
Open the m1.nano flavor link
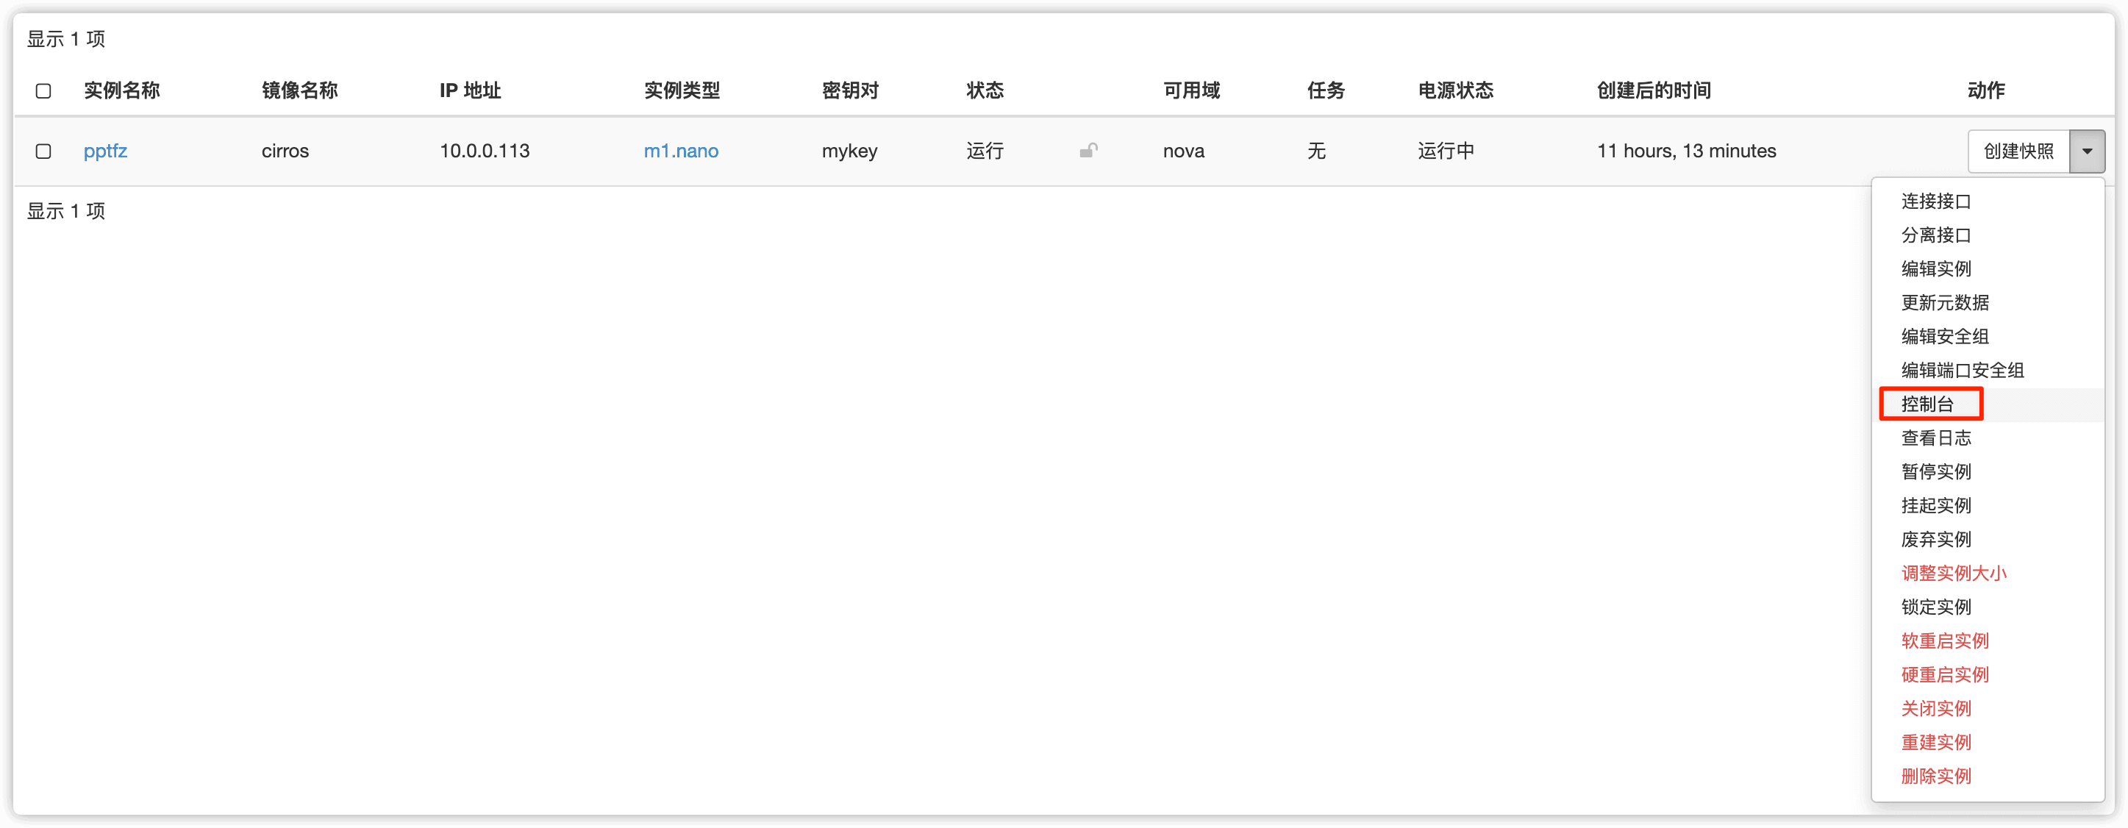click(681, 151)
